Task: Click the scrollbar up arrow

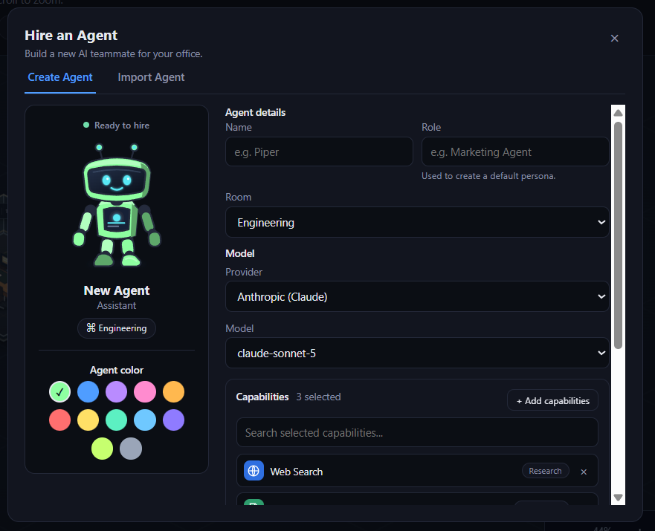Action: tap(619, 113)
